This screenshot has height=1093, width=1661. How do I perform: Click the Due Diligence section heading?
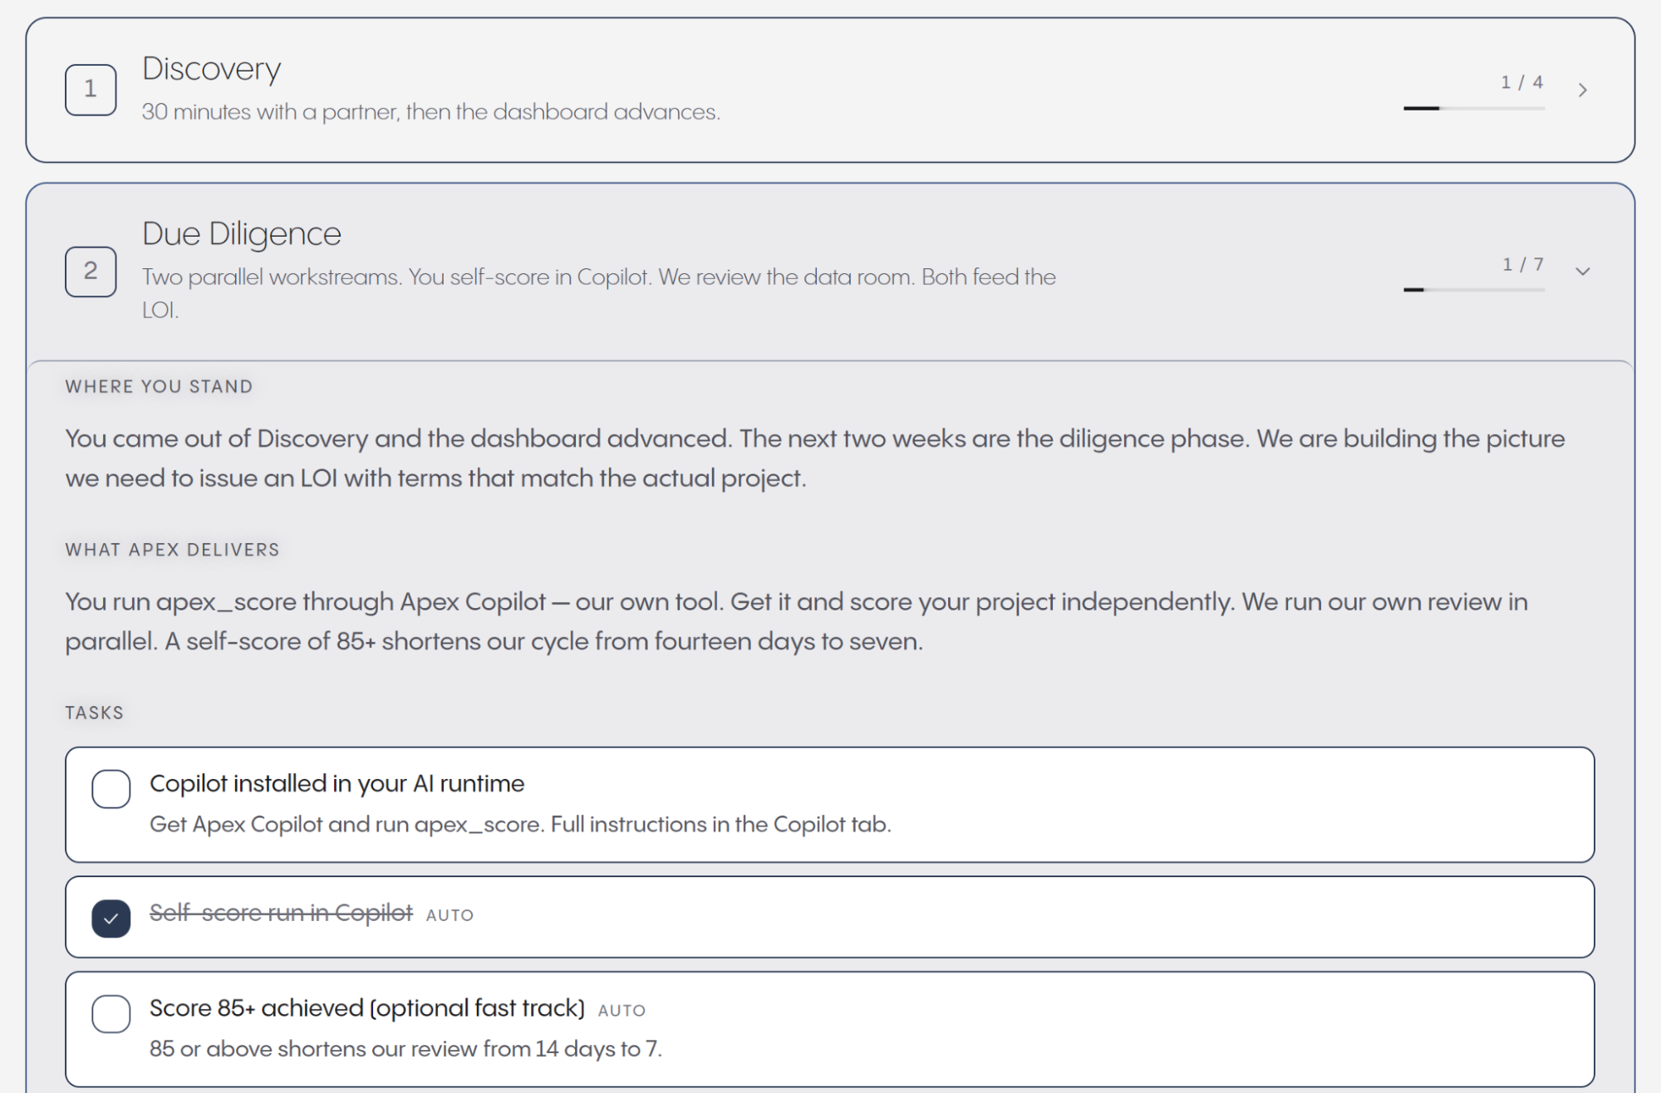coord(241,233)
